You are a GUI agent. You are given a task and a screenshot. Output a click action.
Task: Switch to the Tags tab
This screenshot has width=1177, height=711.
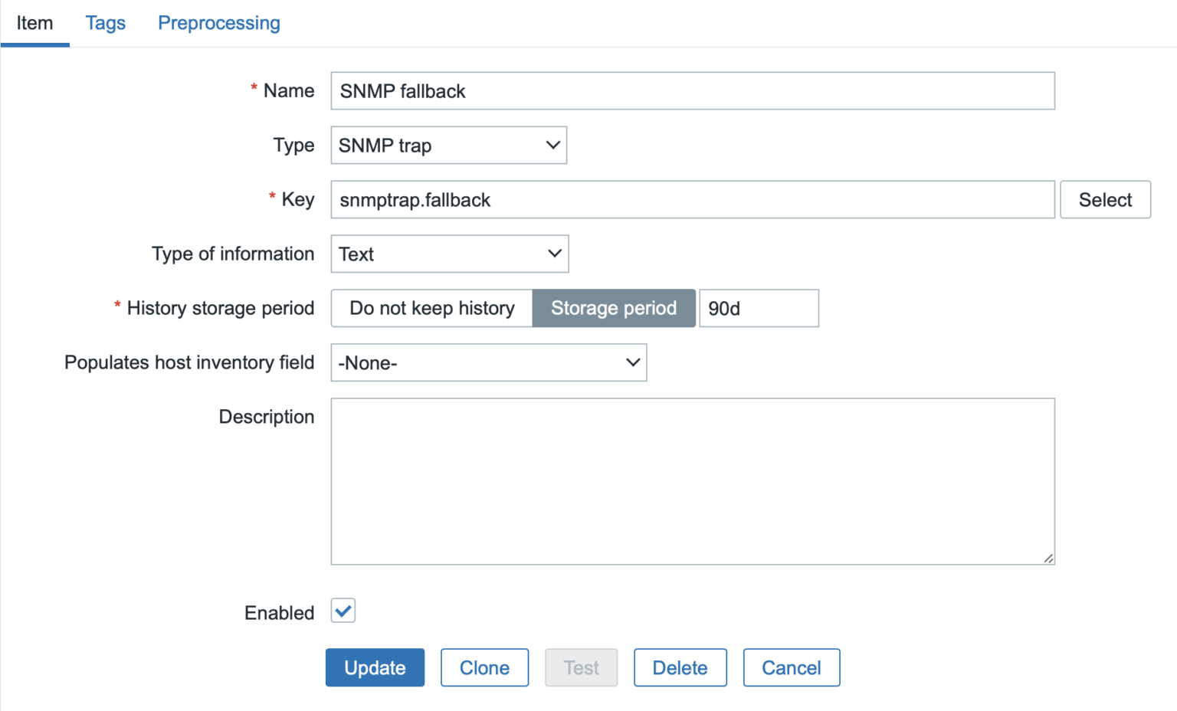tap(105, 23)
